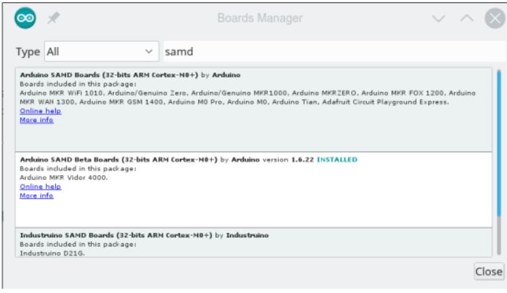Click the Industruino D21G text

coord(52,253)
